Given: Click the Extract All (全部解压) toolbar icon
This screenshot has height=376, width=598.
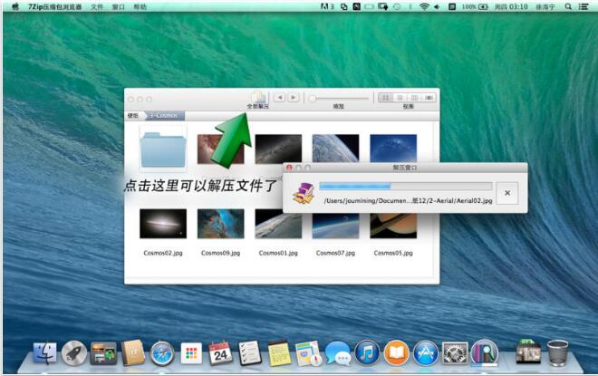Looking at the screenshot, I should (258, 97).
